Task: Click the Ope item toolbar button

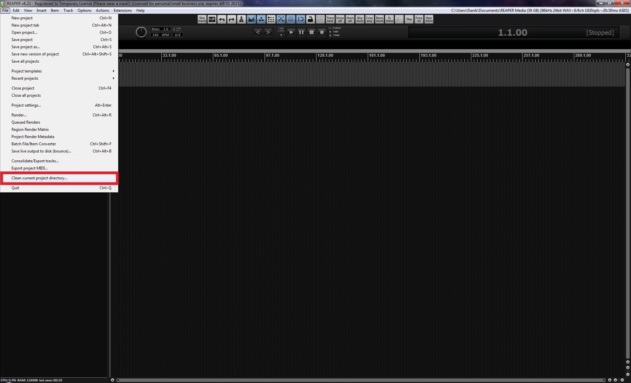Action: (x=429, y=19)
